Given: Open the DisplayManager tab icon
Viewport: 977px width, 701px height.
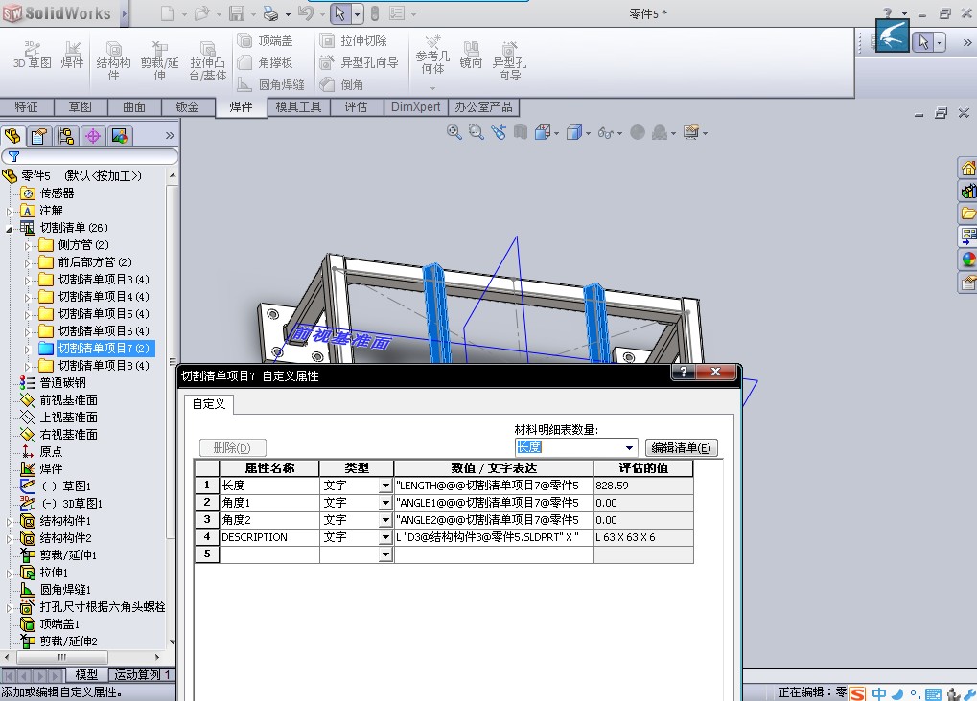Looking at the screenshot, I should click(x=120, y=136).
